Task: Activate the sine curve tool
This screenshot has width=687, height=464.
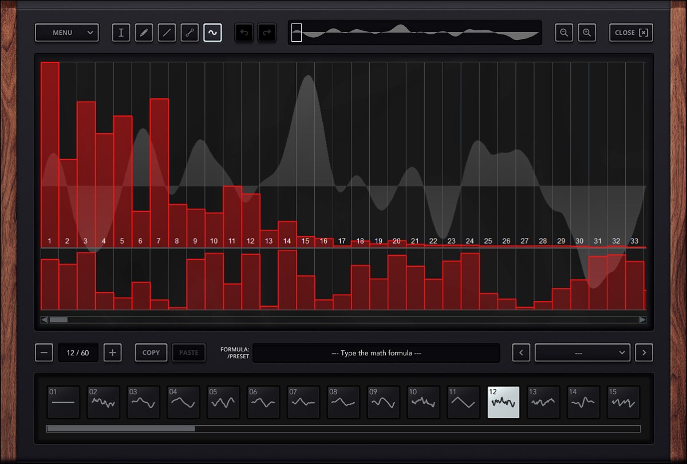Action: 212,33
